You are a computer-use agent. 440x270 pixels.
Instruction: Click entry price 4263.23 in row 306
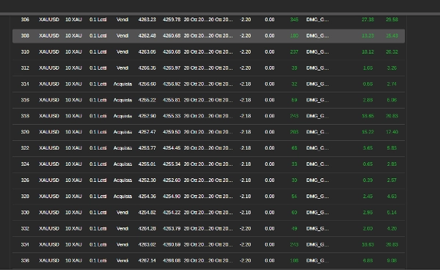[147, 20]
